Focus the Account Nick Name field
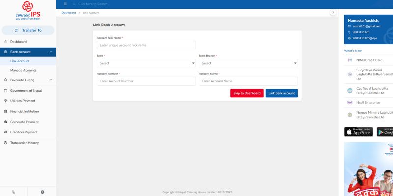393x196 pixels. (x=146, y=45)
